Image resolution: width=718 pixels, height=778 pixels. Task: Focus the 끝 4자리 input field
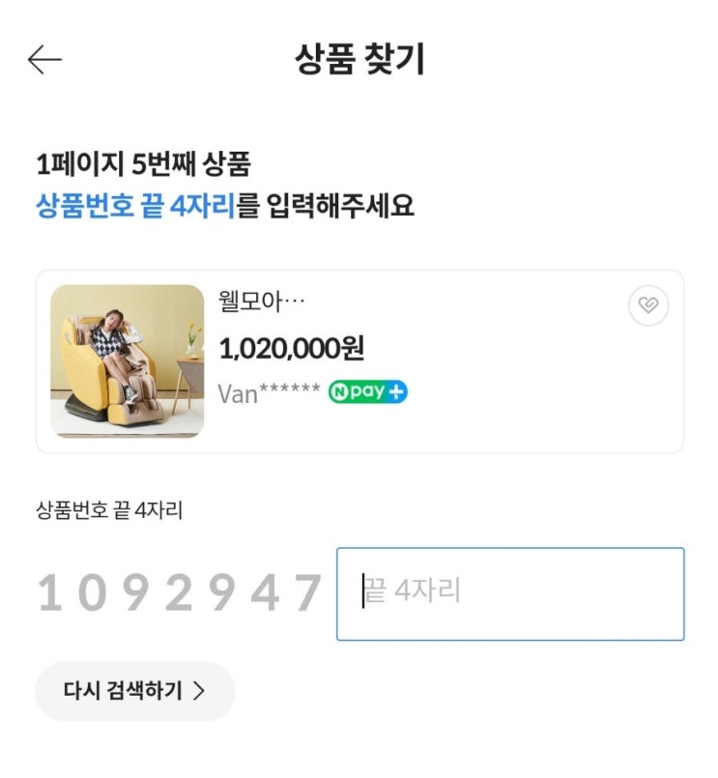[509, 593]
